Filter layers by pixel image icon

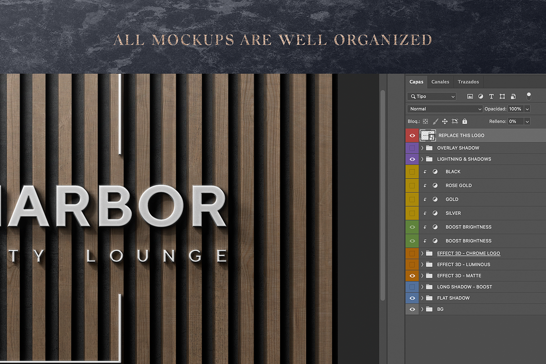tap(470, 96)
